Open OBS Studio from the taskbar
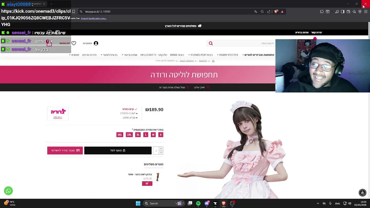This screenshot has height=208, width=370. click(x=232, y=203)
